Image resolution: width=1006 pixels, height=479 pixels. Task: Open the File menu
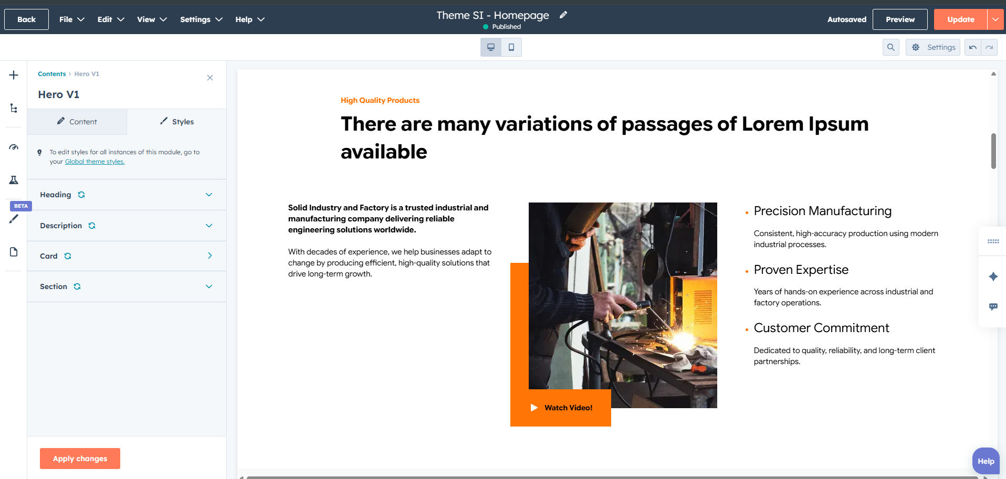71,19
